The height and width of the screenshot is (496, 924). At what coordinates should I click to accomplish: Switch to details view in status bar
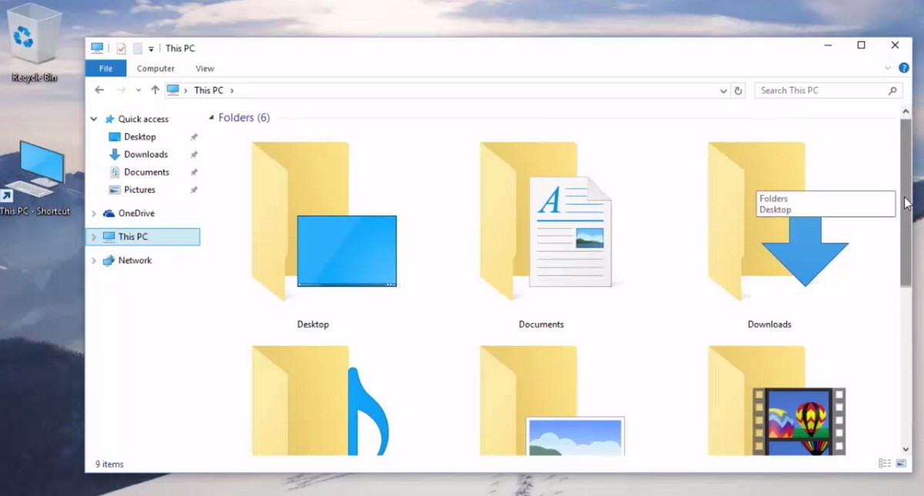point(884,464)
